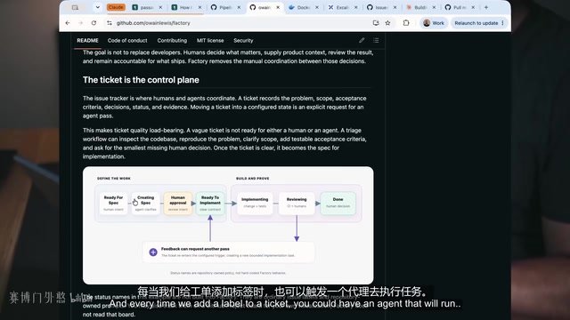Open the tab groups sidebar icon

[x=75, y=7]
